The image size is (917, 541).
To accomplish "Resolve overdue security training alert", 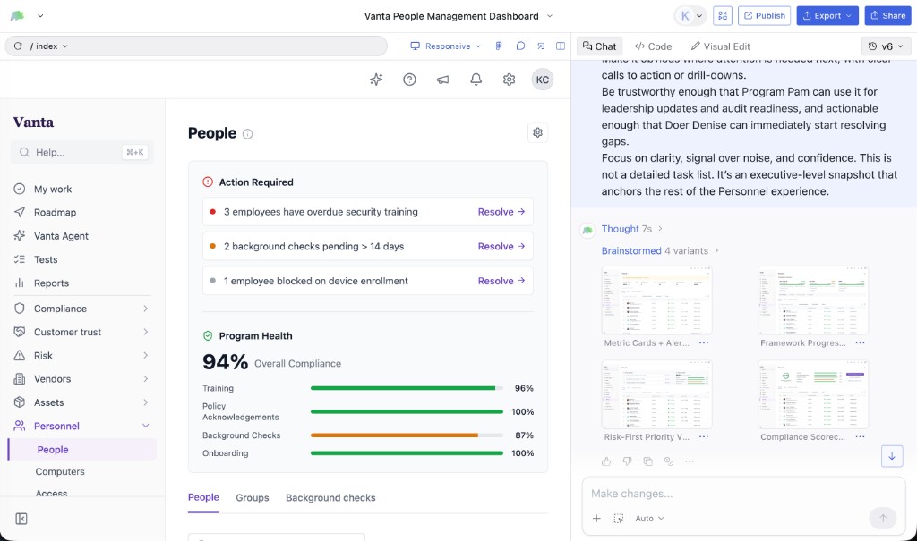I will coord(501,212).
